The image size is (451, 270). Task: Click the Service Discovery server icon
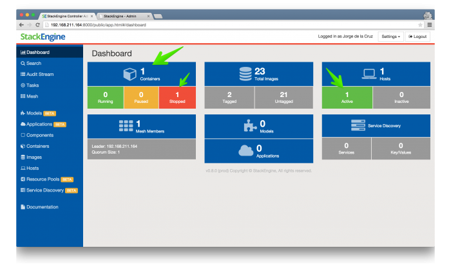point(358,125)
